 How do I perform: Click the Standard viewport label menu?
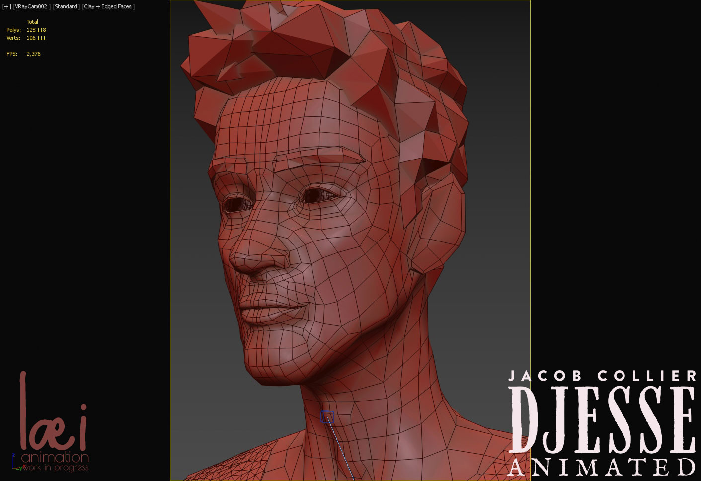[66, 6]
